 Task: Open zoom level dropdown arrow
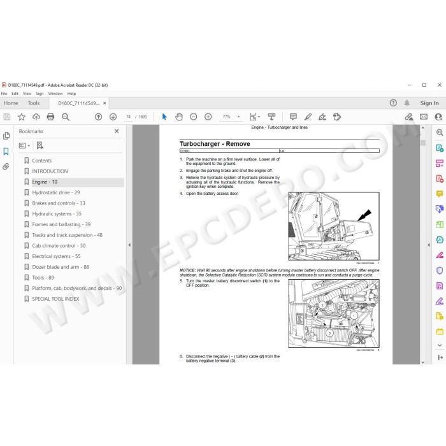coord(239,117)
